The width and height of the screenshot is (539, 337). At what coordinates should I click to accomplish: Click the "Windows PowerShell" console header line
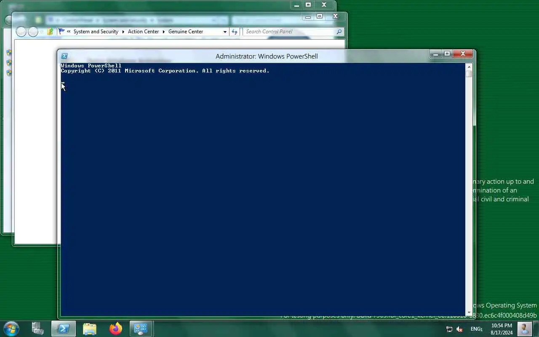coord(91,66)
